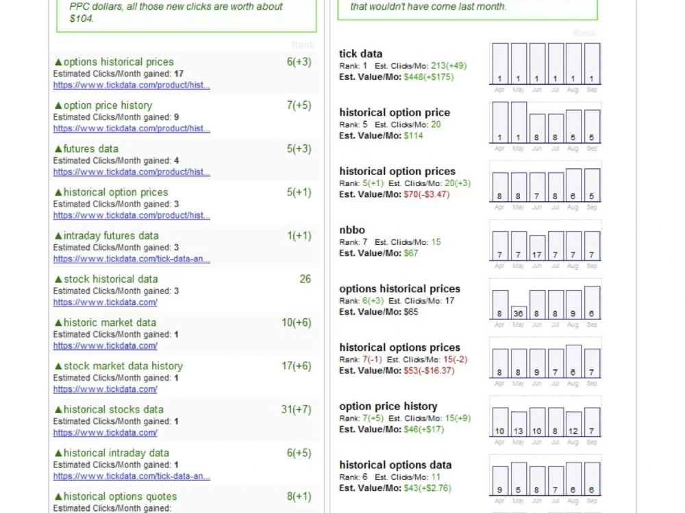685x513 pixels.
Task: Select the 'historical intraday data' keyword title
Action: 116,453
